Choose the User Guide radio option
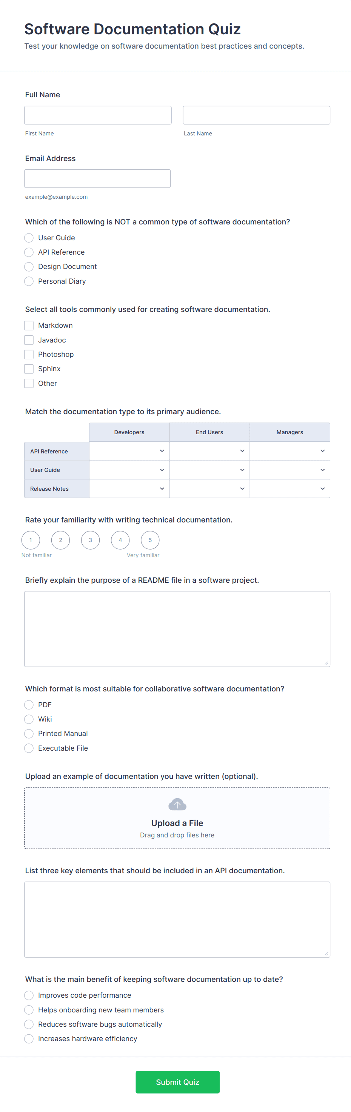 point(29,238)
